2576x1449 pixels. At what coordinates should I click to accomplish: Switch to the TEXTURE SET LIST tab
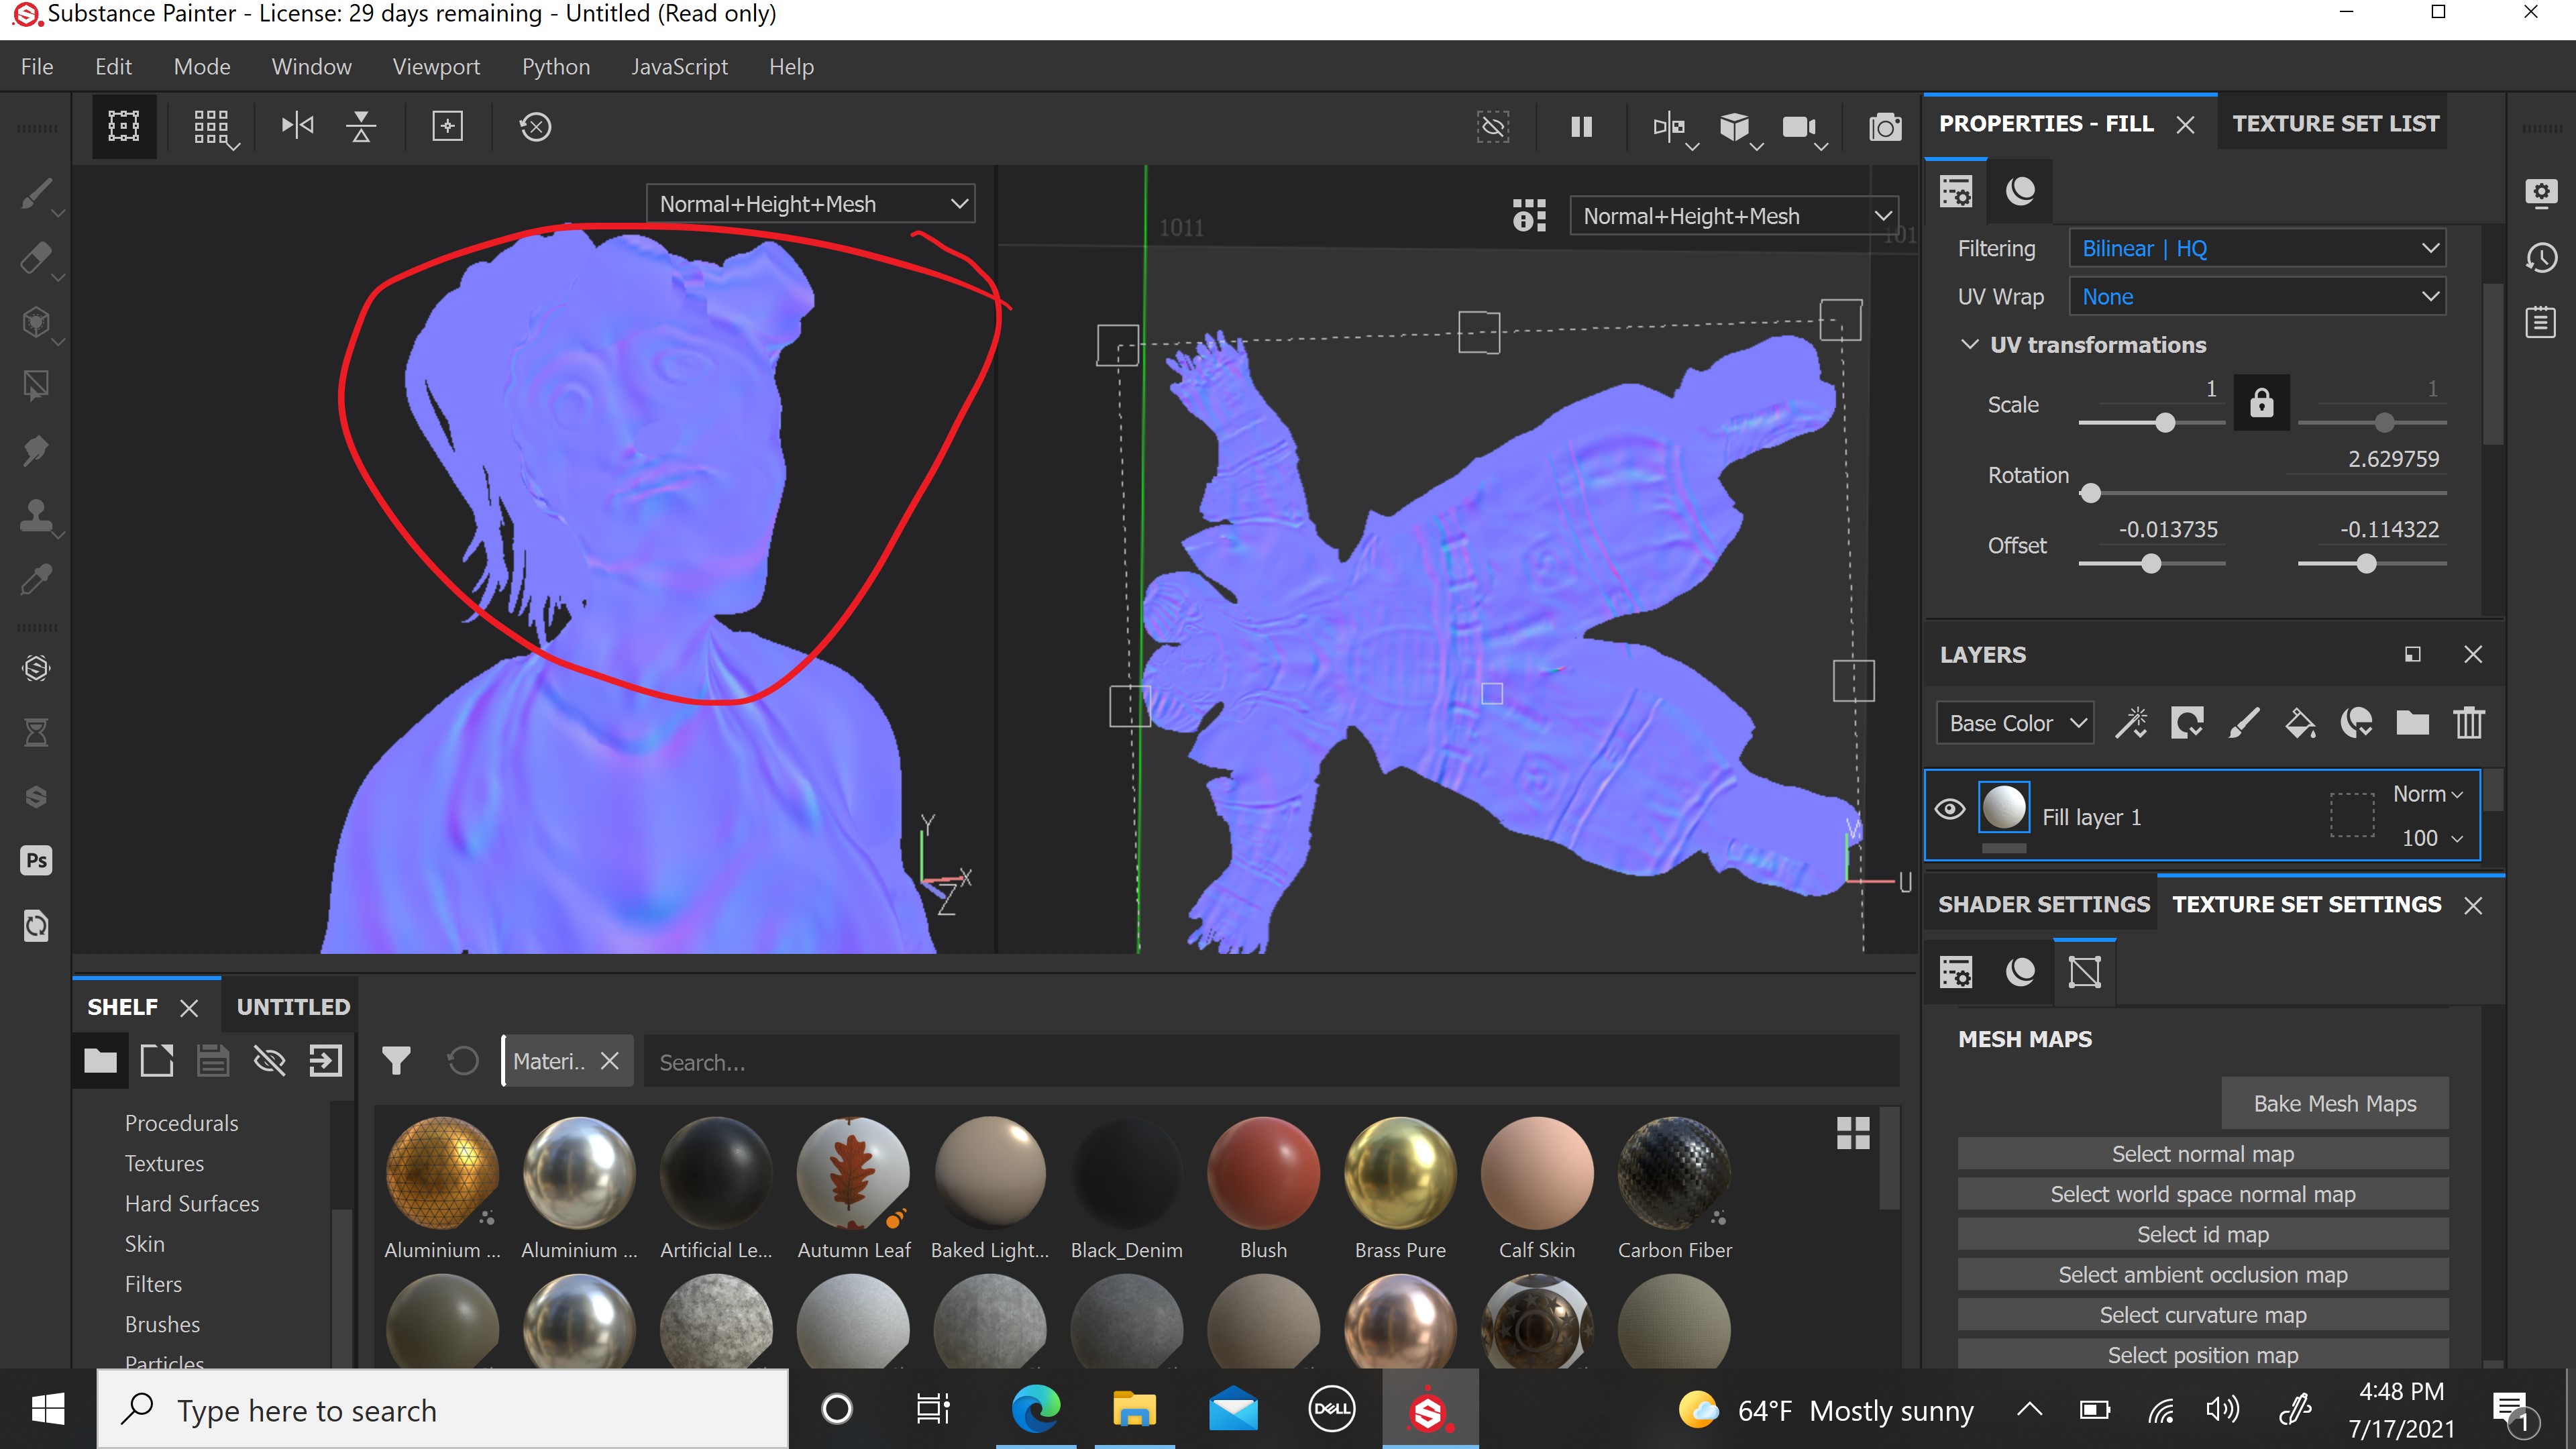[x=2334, y=122]
